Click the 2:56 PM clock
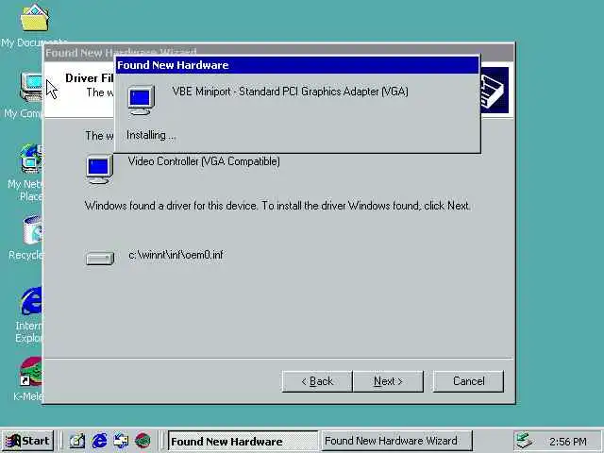This screenshot has height=453, width=604. (x=568, y=442)
